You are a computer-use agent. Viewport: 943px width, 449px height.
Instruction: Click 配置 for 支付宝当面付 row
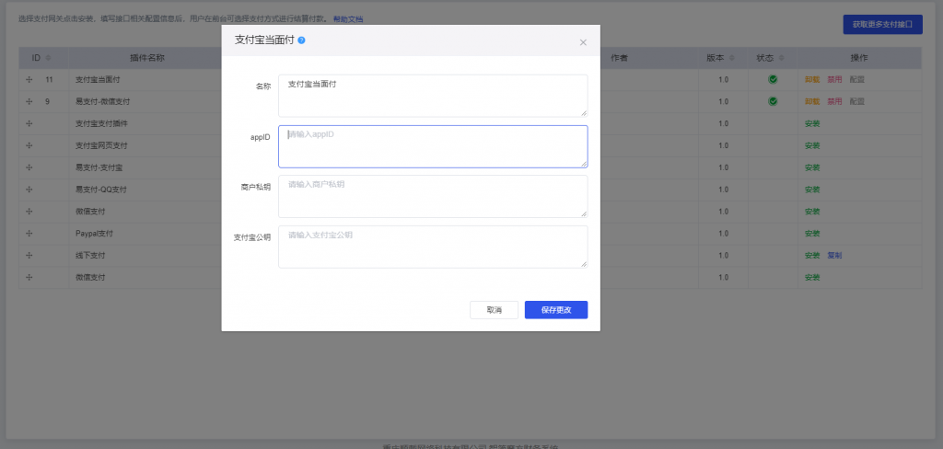click(x=857, y=79)
